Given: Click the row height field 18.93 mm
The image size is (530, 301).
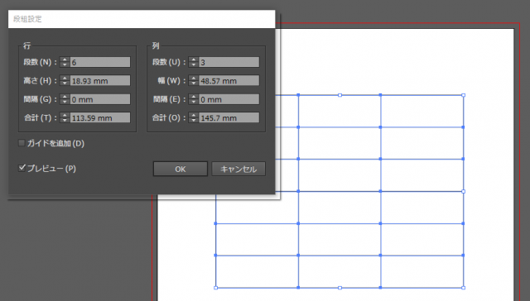Looking at the screenshot, I should pos(100,81).
